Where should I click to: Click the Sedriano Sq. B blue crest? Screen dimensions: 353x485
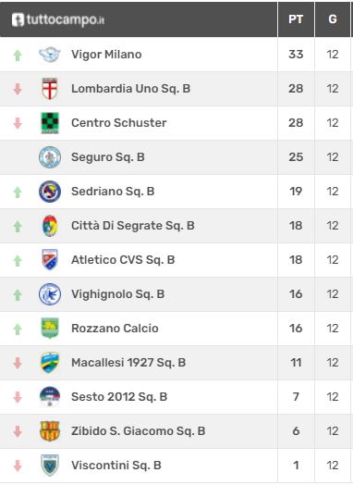50,192
